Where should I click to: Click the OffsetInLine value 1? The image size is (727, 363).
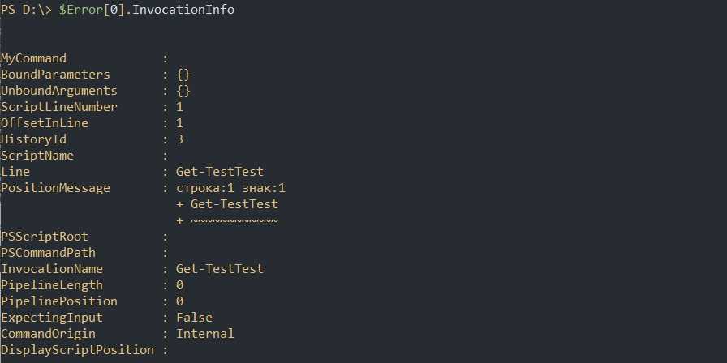179,123
